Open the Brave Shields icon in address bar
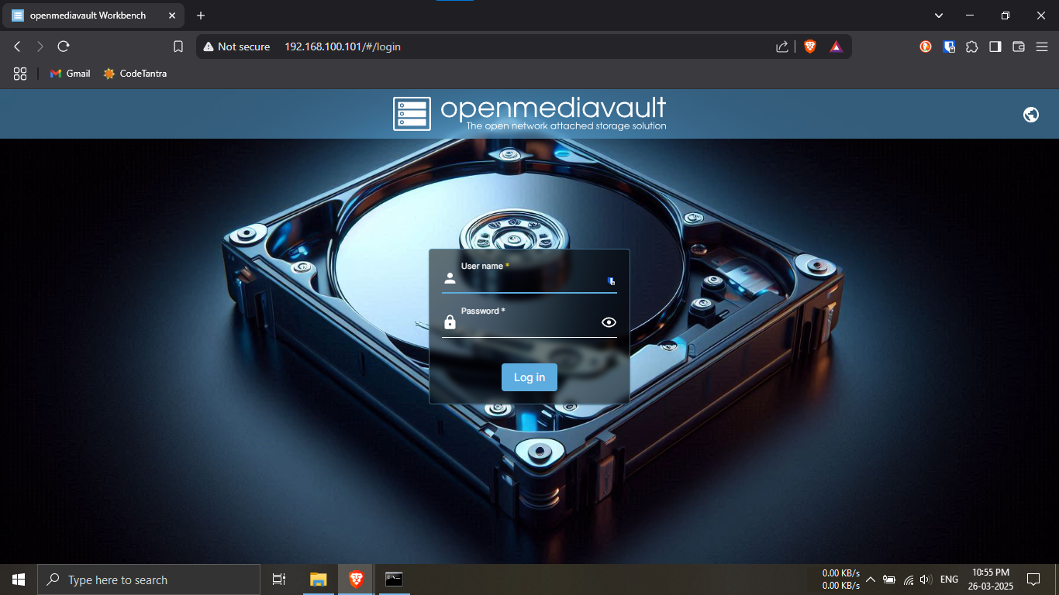Image resolution: width=1059 pixels, height=595 pixels. (810, 46)
